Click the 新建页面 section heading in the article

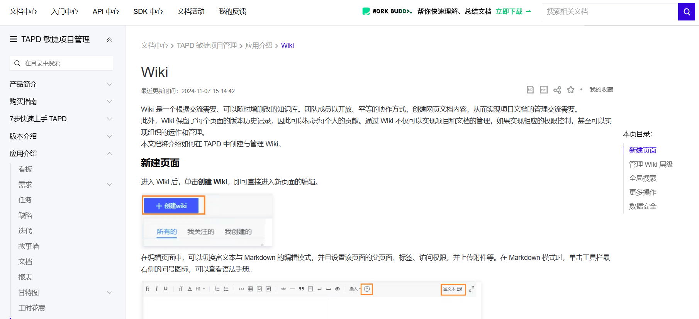pyautogui.click(x=160, y=163)
